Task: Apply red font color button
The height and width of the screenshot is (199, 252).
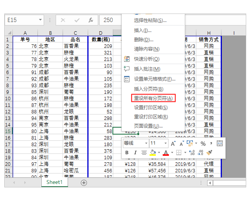Action: pyautogui.click(x=166, y=152)
